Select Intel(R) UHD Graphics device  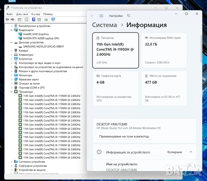[x=36, y=34]
